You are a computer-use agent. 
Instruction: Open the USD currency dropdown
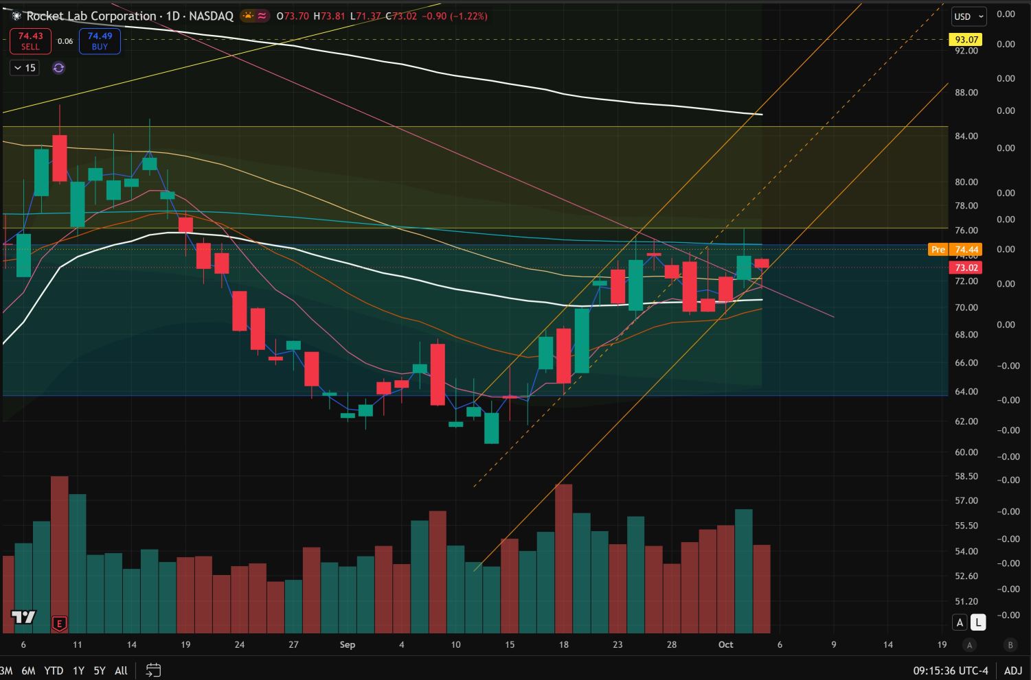coord(969,16)
